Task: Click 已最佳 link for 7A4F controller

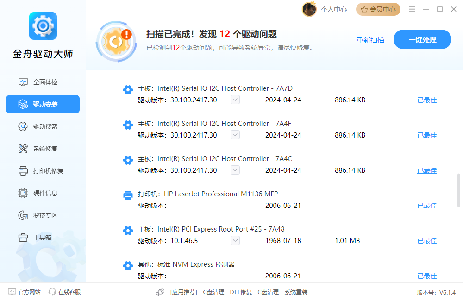Action: point(427,135)
